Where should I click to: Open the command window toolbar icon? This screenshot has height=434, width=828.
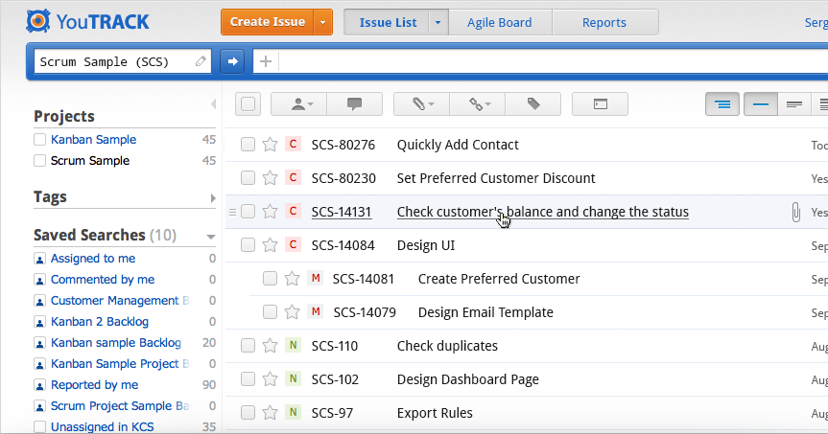(x=600, y=103)
